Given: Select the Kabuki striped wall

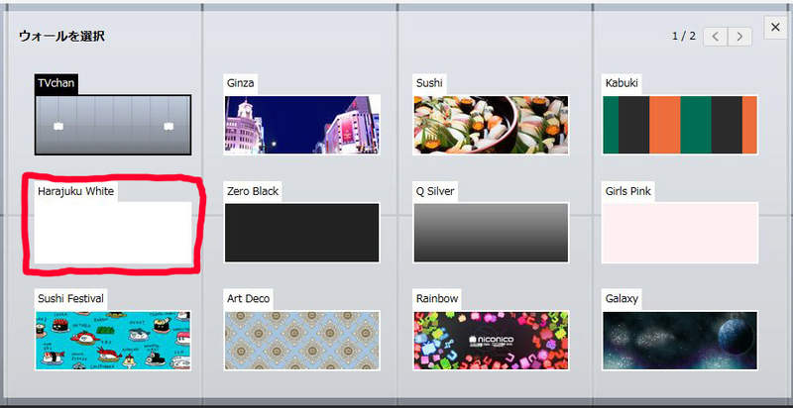Looking at the screenshot, I should tap(680, 125).
